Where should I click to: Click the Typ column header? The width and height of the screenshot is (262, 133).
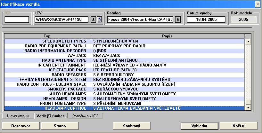(47, 36)
